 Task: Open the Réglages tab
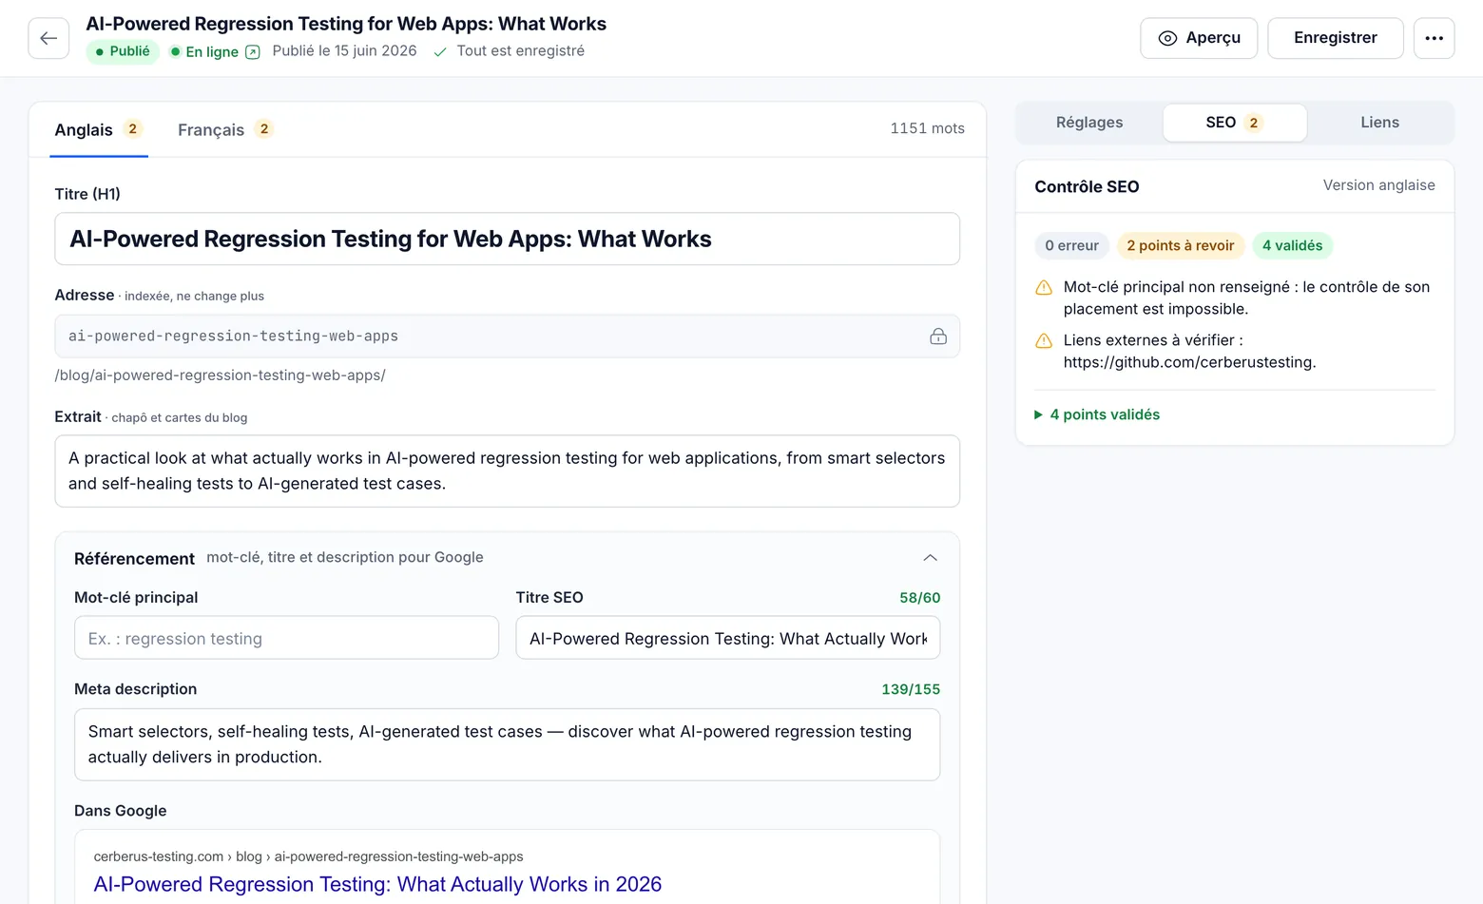tap(1089, 123)
